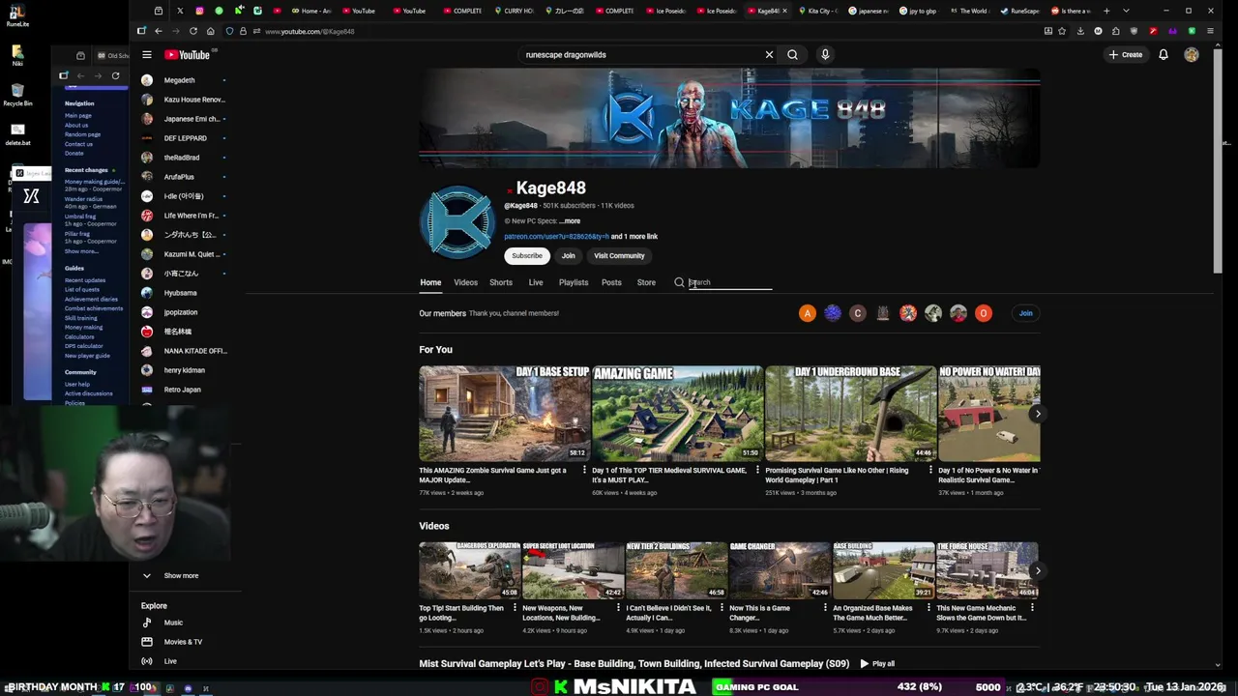
Task: Open browser downloads icon
Action: [1080, 31]
